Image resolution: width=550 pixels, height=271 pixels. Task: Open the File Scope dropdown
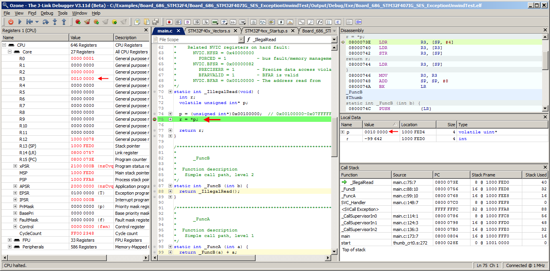(241, 40)
